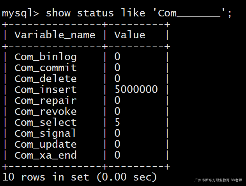The height and width of the screenshot is (186, 246).
Task: Select the Com_update variable name
Action: (46, 145)
